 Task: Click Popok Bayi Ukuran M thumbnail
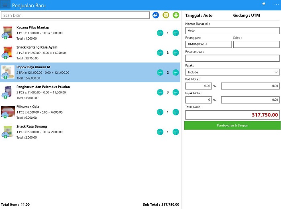tap(8, 72)
